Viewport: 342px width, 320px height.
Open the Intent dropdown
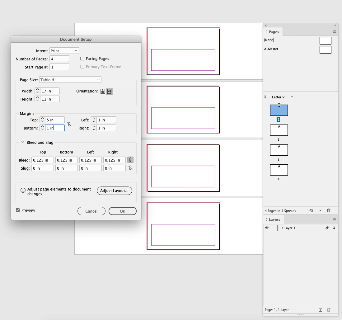(x=64, y=51)
